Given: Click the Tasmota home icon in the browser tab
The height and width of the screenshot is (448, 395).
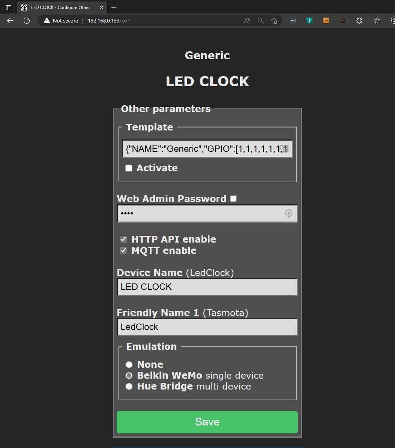Looking at the screenshot, I should 24,7.
